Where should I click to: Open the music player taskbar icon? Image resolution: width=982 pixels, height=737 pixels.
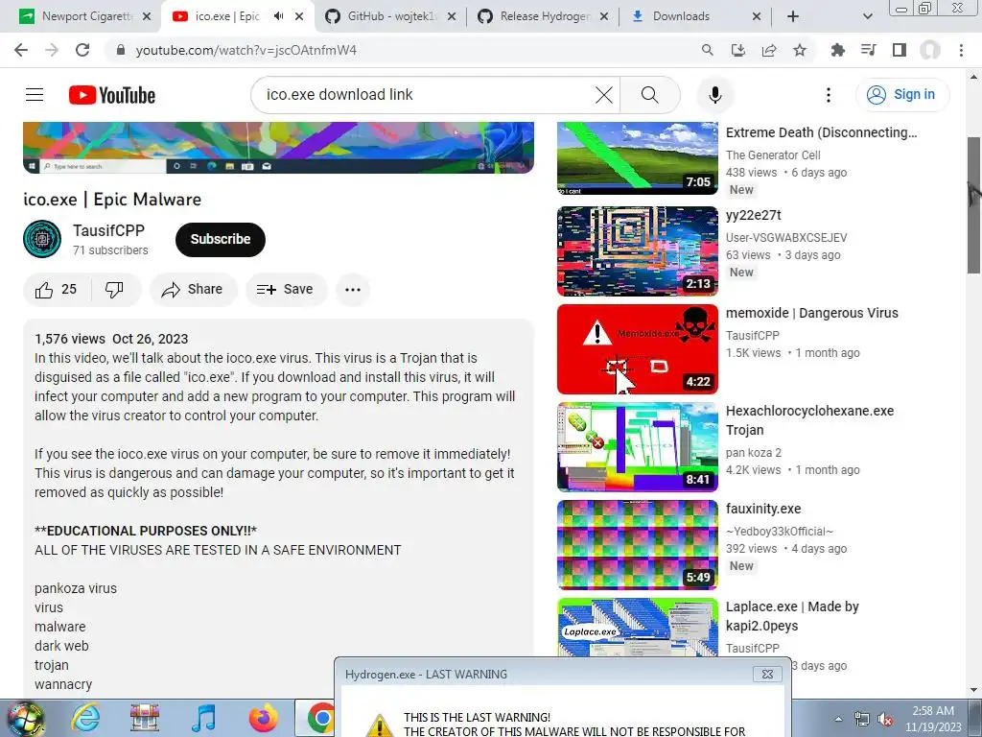(x=203, y=718)
